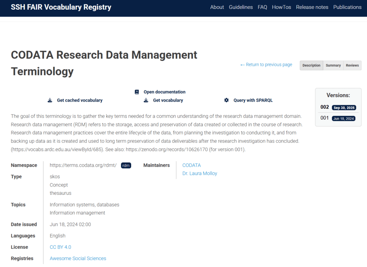Open the SSH FAIR Vocabulary Registry home title
The height and width of the screenshot is (267, 367).
pyautogui.click(x=61, y=7)
